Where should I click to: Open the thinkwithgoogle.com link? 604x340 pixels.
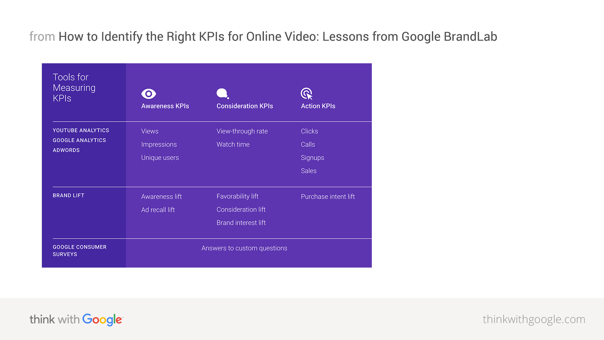[x=534, y=320]
